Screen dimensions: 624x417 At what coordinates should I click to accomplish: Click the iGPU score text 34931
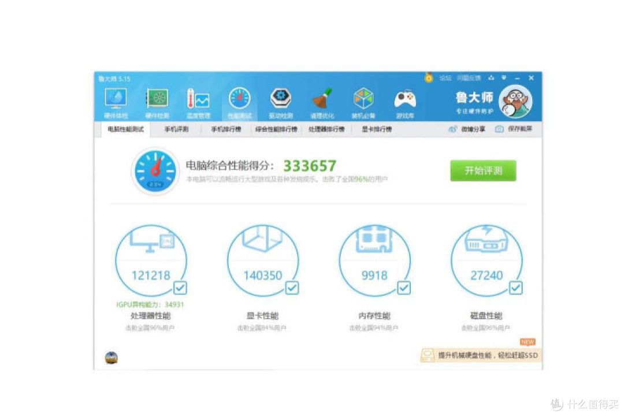pos(174,304)
